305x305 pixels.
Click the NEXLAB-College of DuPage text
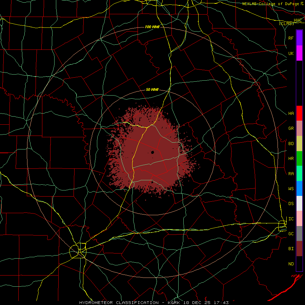(270, 4)
